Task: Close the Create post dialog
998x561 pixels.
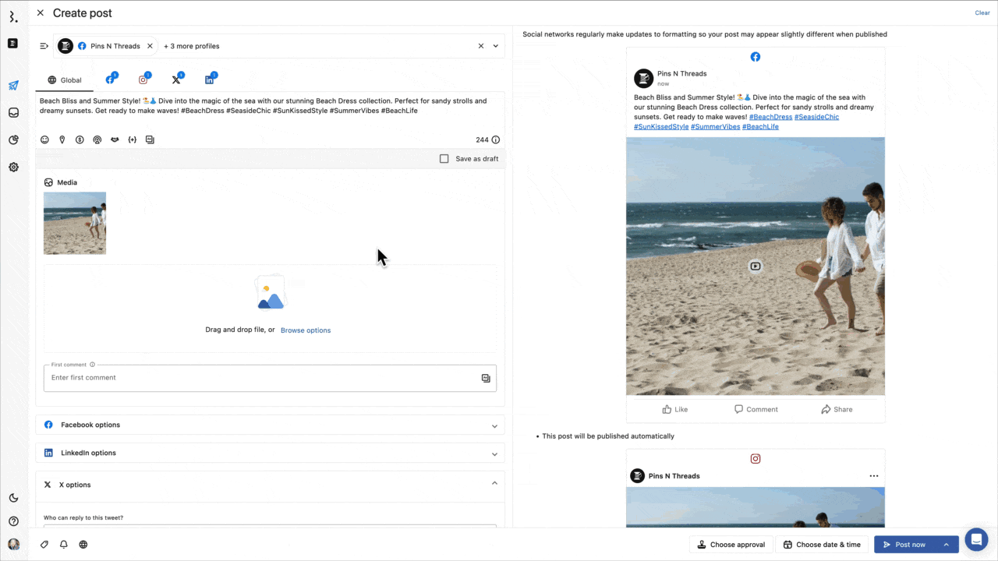Action: pyautogui.click(x=41, y=12)
